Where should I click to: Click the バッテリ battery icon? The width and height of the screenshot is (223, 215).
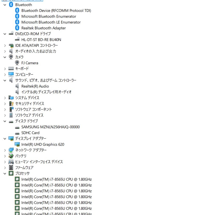click(x=11, y=156)
